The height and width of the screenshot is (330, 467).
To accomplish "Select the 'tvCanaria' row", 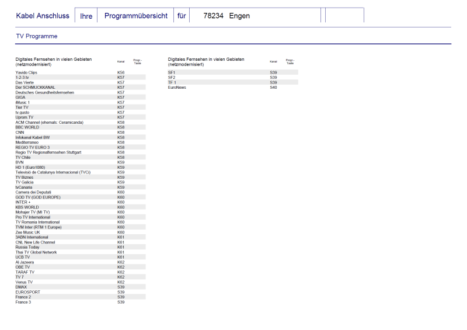I will coord(81,187).
